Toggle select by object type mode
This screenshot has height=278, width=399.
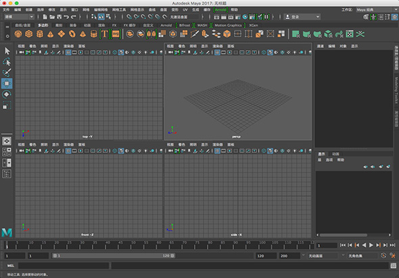pos(101,17)
